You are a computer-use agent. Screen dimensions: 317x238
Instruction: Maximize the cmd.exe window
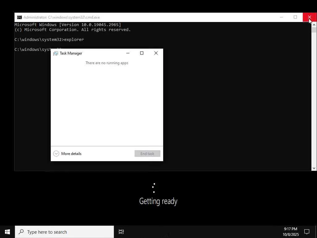pos(295,17)
